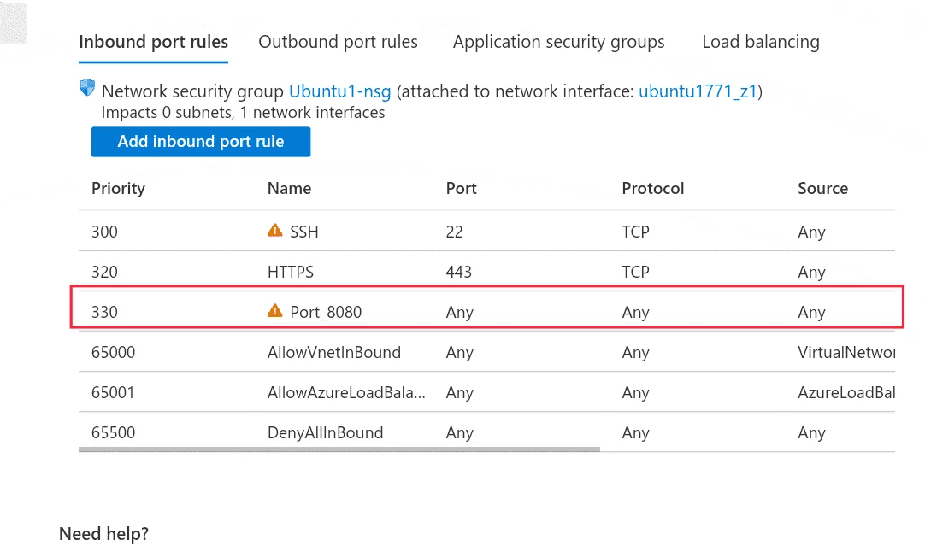Click the Add inbound port rule button
The height and width of the screenshot is (552, 925).
click(201, 142)
